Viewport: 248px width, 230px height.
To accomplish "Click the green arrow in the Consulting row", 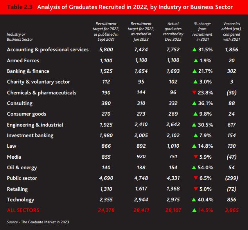I will coord(194,103).
